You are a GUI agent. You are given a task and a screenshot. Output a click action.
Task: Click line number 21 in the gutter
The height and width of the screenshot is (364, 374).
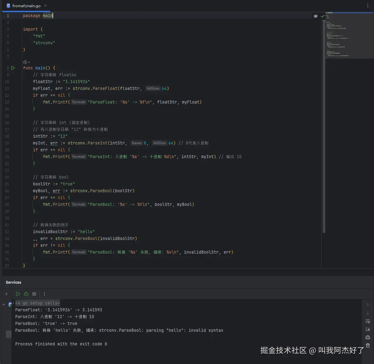click(x=7, y=157)
